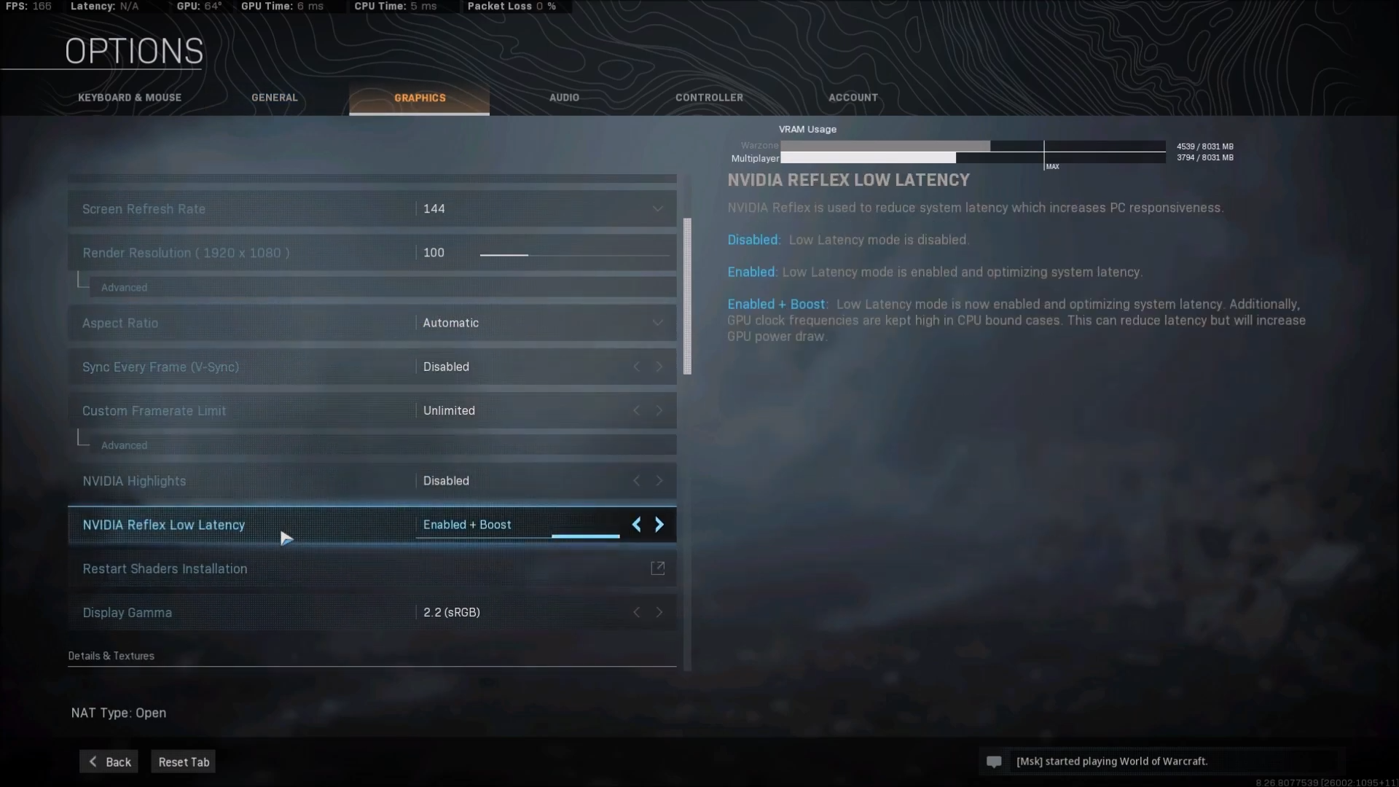This screenshot has width=1399, height=787.
Task: Expand the Advanced framerate options
Action: point(123,445)
